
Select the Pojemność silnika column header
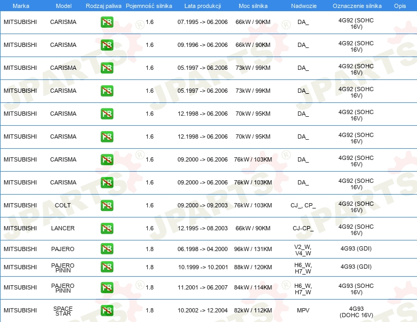pyautogui.click(x=149, y=6)
